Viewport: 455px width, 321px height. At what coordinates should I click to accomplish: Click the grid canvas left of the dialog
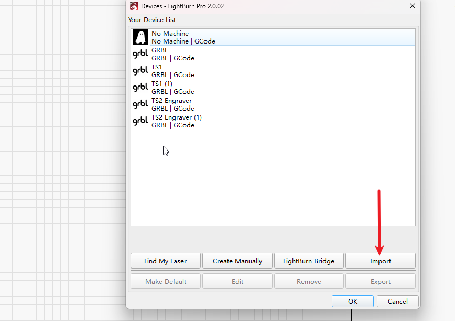click(x=63, y=157)
